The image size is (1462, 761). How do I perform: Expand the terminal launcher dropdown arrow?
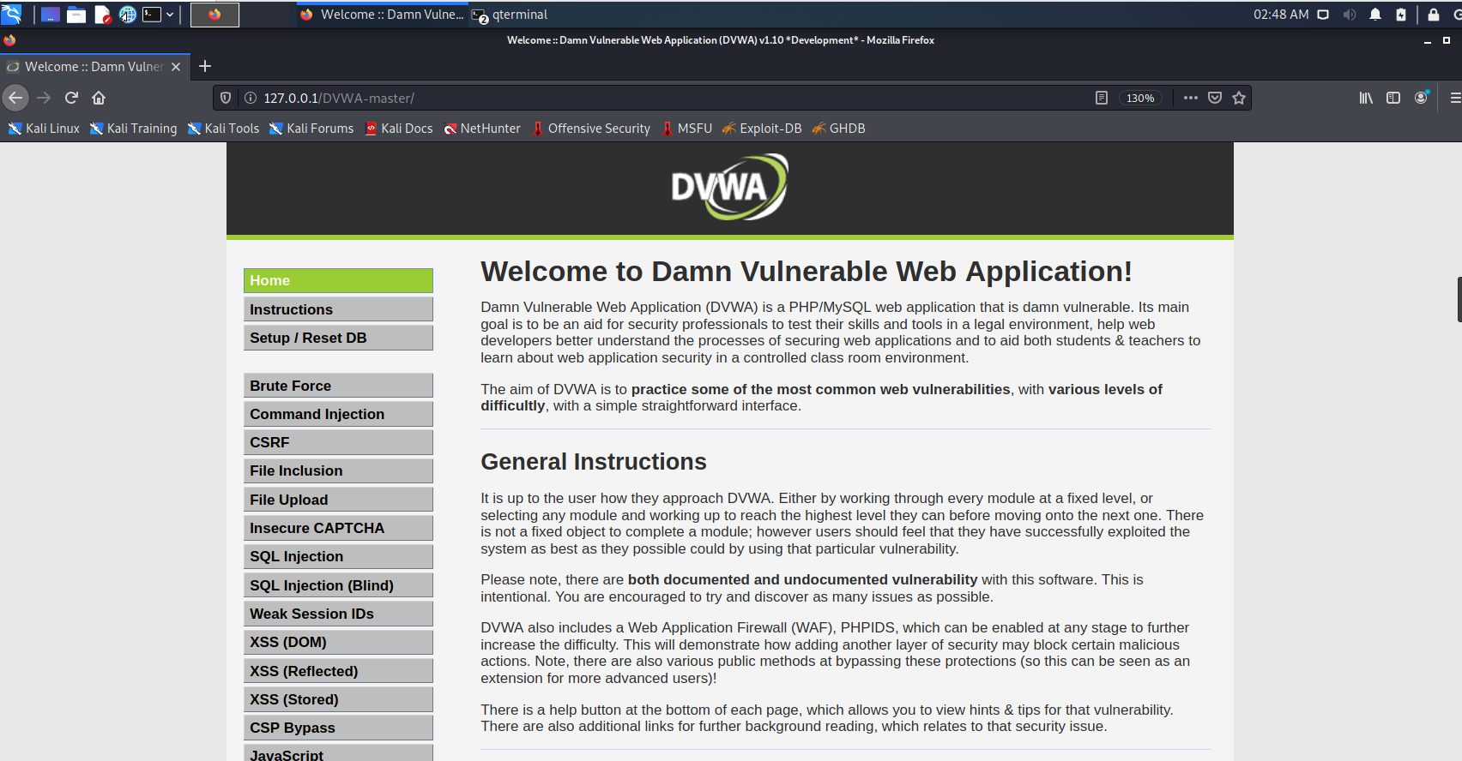(170, 15)
